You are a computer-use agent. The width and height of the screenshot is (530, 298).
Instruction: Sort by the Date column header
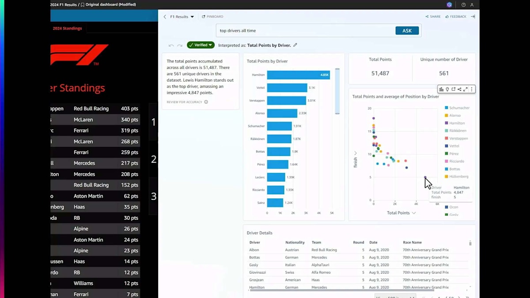tap(374, 242)
